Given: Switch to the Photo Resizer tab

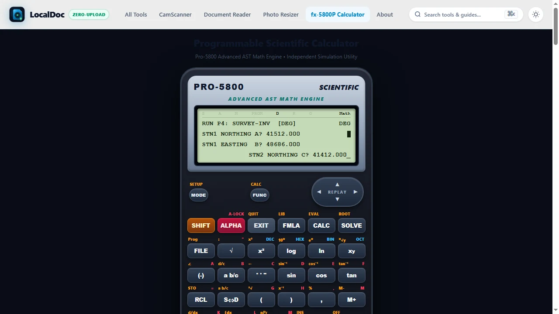Looking at the screenshot, I should (x=281, y=14).
